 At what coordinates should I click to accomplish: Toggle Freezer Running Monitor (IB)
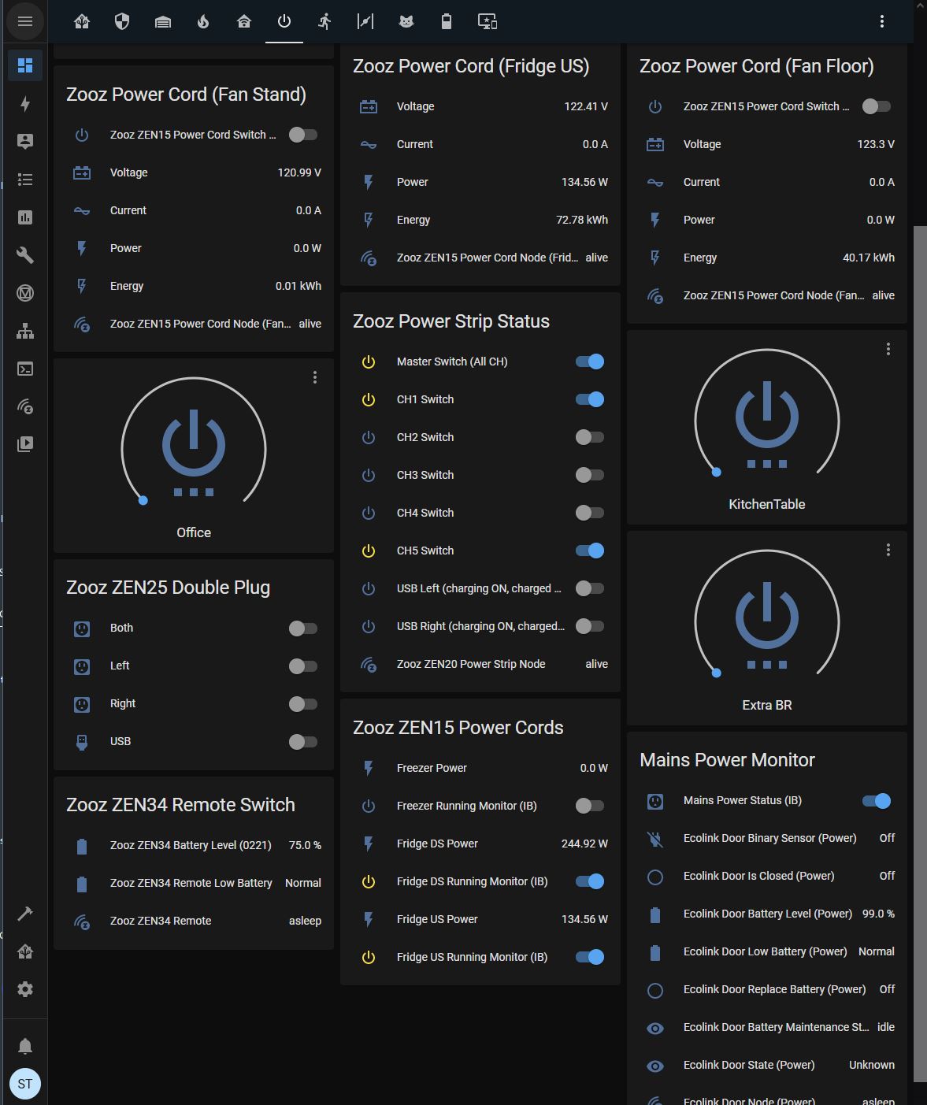pyautogui.click(x=590, y=806)
